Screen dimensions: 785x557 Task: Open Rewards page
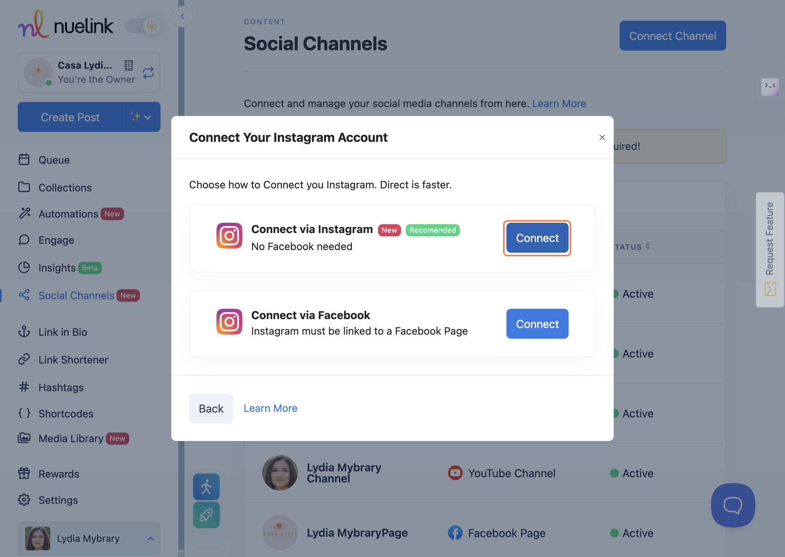[59, 474]
